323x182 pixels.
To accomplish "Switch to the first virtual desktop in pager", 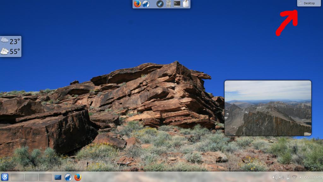I will [17, 177].
